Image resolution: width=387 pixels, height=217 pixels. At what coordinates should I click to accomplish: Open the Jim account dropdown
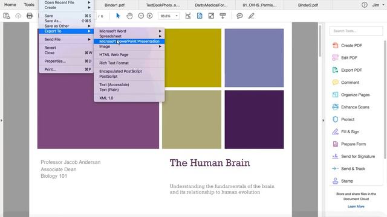[378, 5]
